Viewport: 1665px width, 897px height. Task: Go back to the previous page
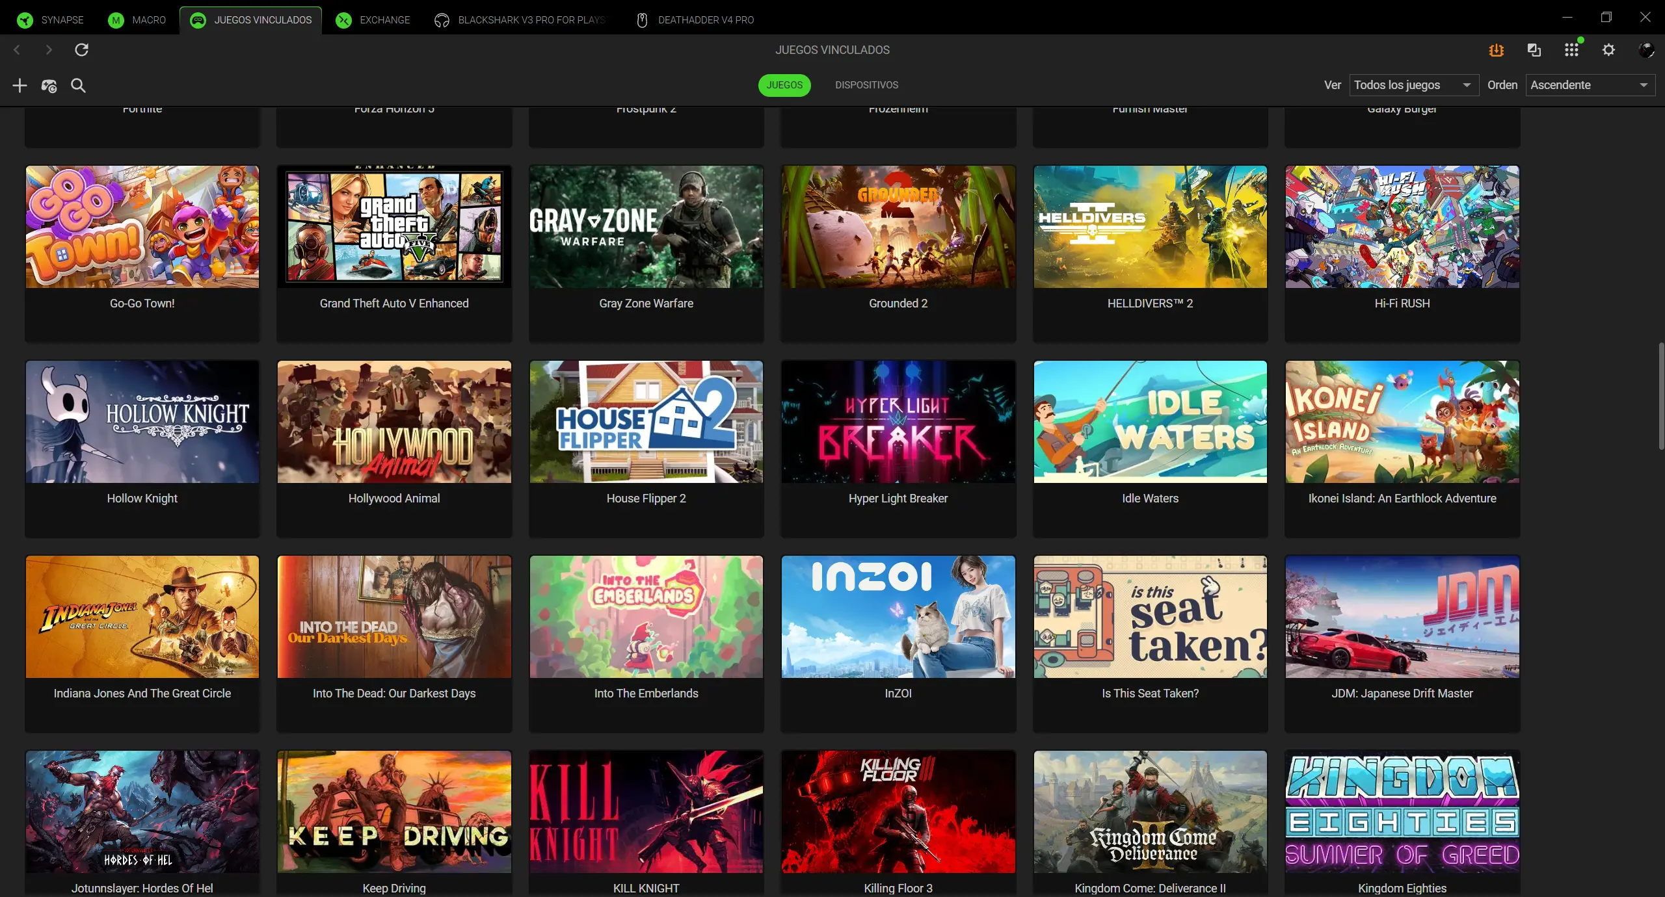coord(17,50)
